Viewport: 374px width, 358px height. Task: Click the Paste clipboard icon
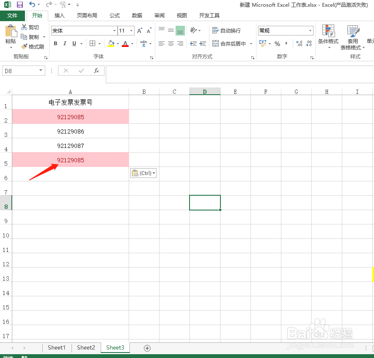point(11,31)
